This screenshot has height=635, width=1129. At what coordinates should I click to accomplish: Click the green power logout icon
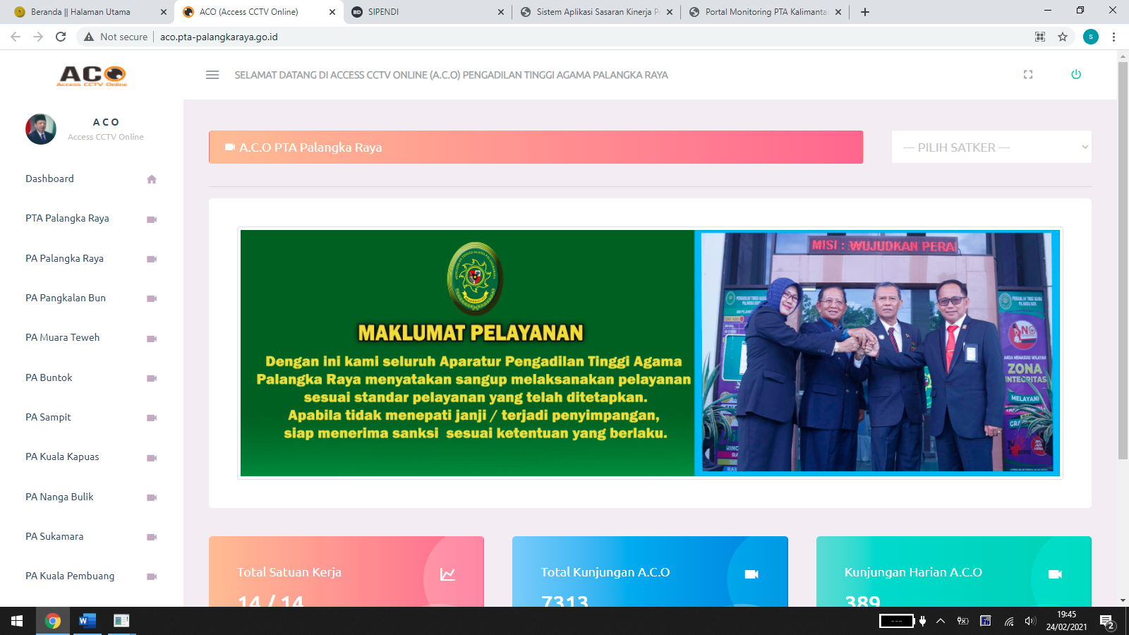(x=1076, y=75)
